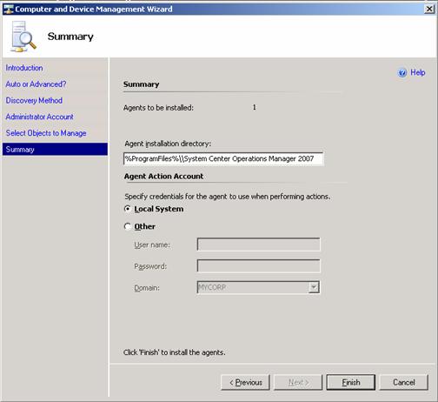
Task: Click the 'Specify credentials for the agent' text
Action: [228, 197]
